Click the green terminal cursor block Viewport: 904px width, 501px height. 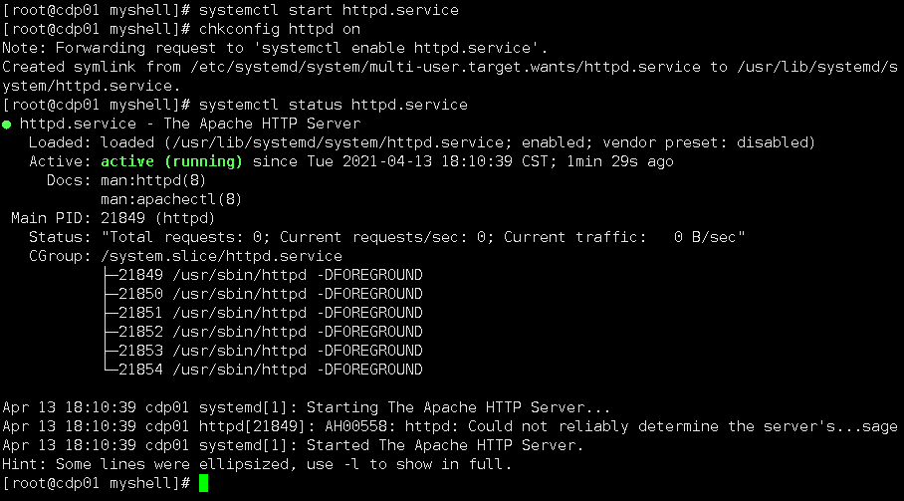click(x=203, y=483)
